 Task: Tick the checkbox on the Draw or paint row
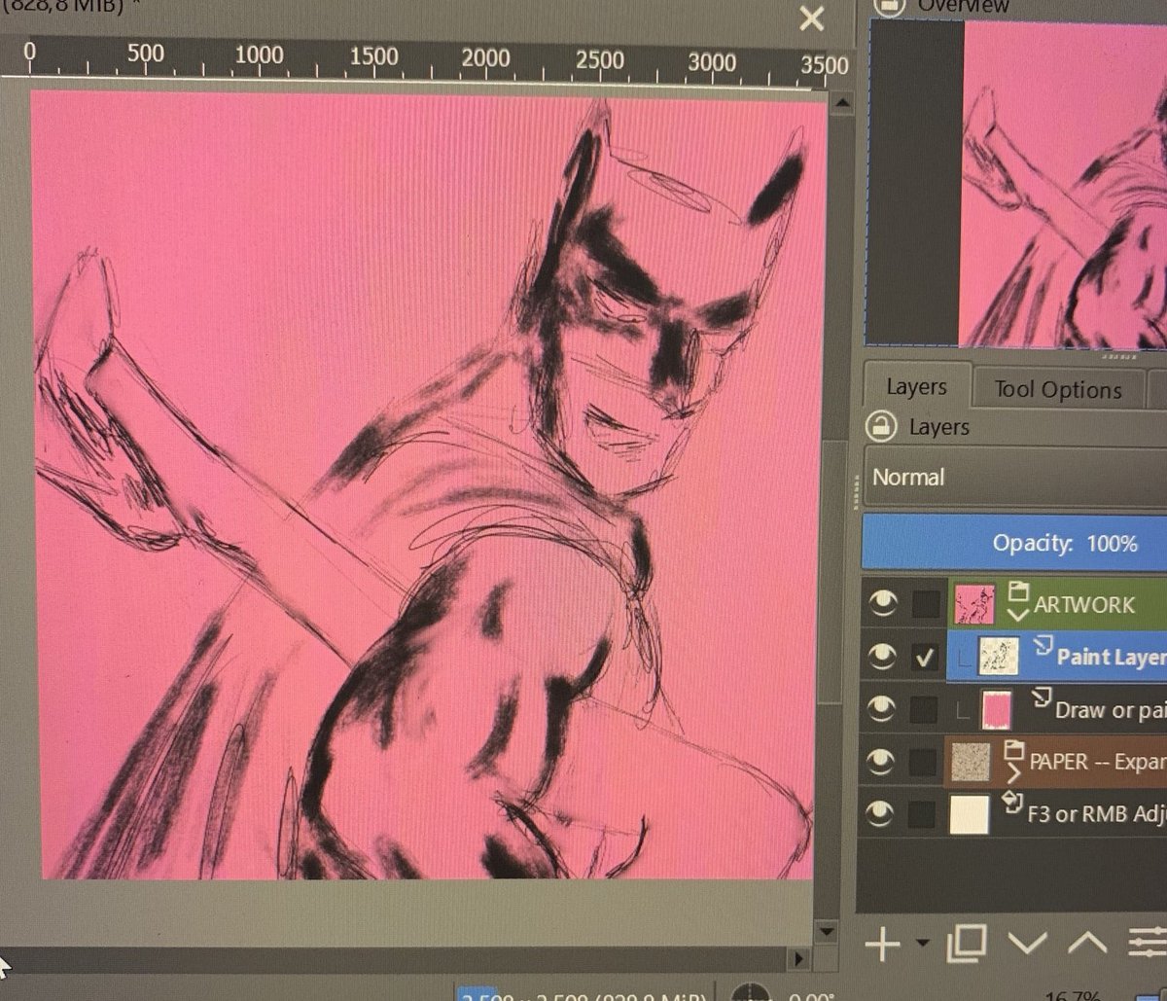926,710
